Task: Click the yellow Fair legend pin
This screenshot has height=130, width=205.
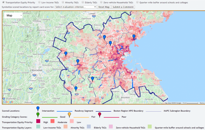Action: [x=70, y=115]
